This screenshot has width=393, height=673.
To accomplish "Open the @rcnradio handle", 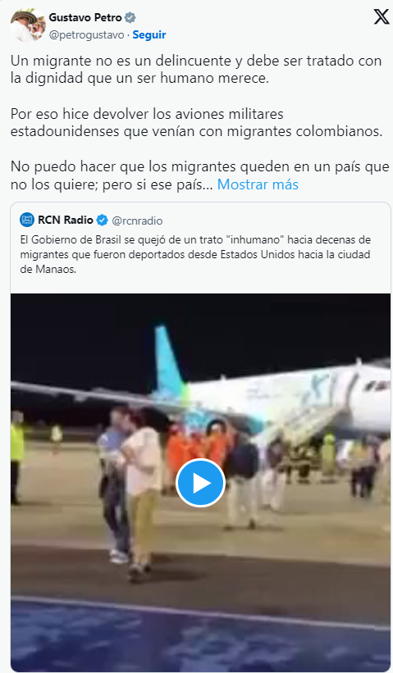I will click(137, 221).
